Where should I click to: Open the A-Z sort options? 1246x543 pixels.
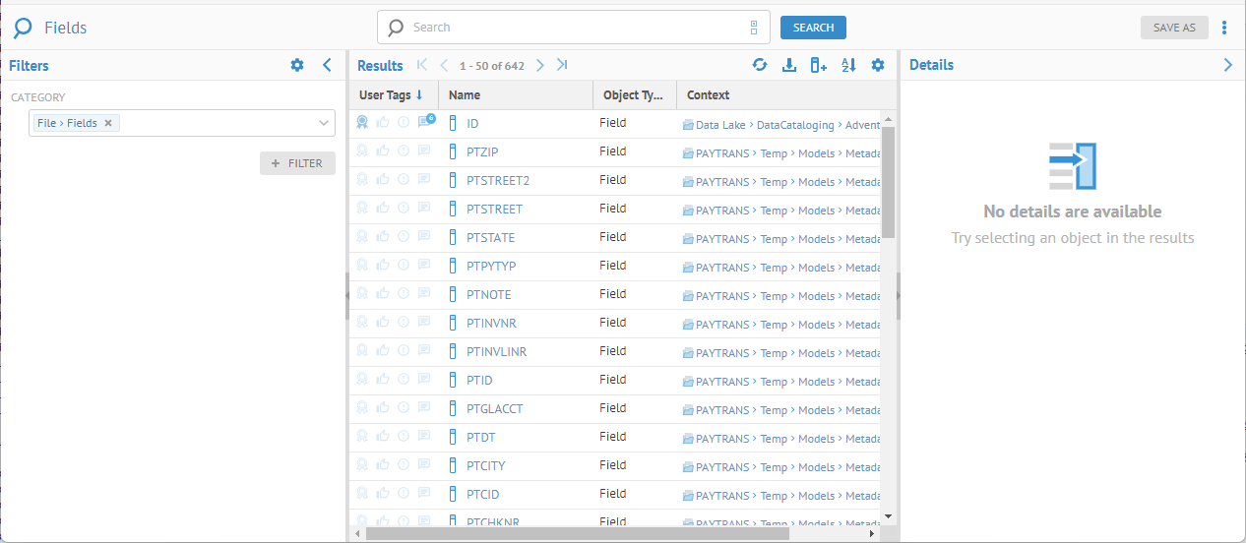(x=848, y=65)
